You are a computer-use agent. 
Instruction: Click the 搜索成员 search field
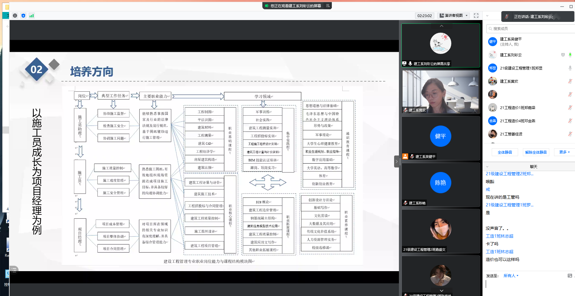pos(530,28)
